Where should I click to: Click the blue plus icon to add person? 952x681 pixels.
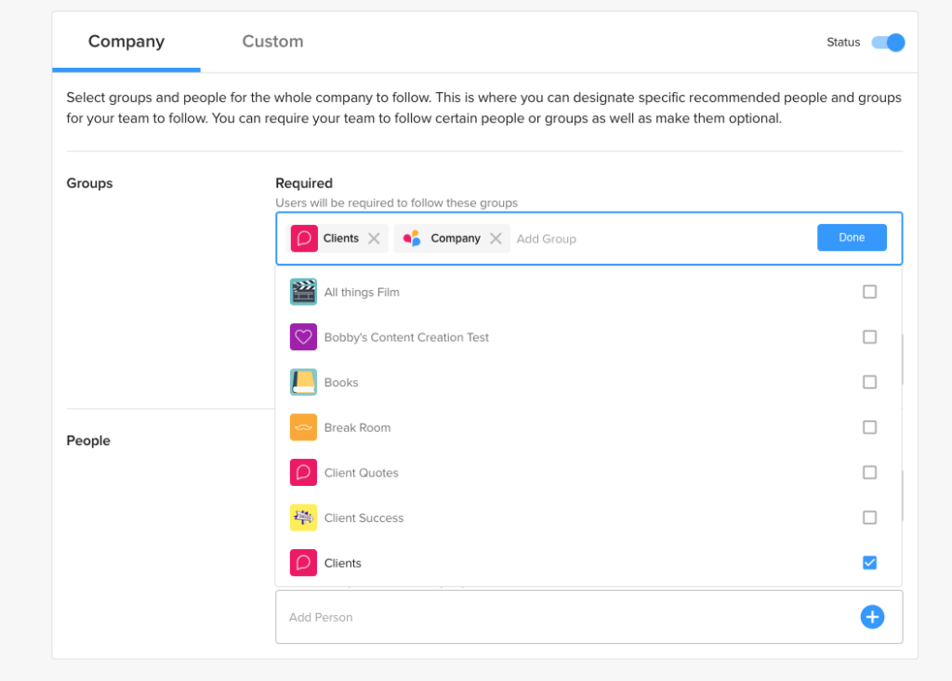click(872, 617)
